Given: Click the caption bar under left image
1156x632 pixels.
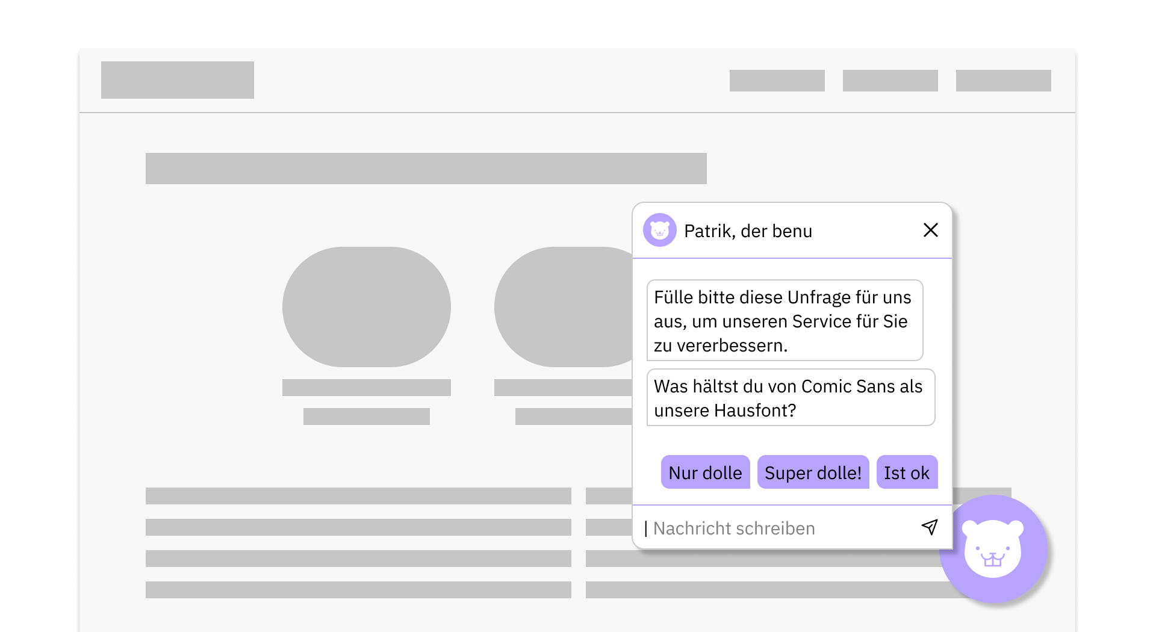Looking at the screenshot, I should pyautogui.click(x=366, y=388).
